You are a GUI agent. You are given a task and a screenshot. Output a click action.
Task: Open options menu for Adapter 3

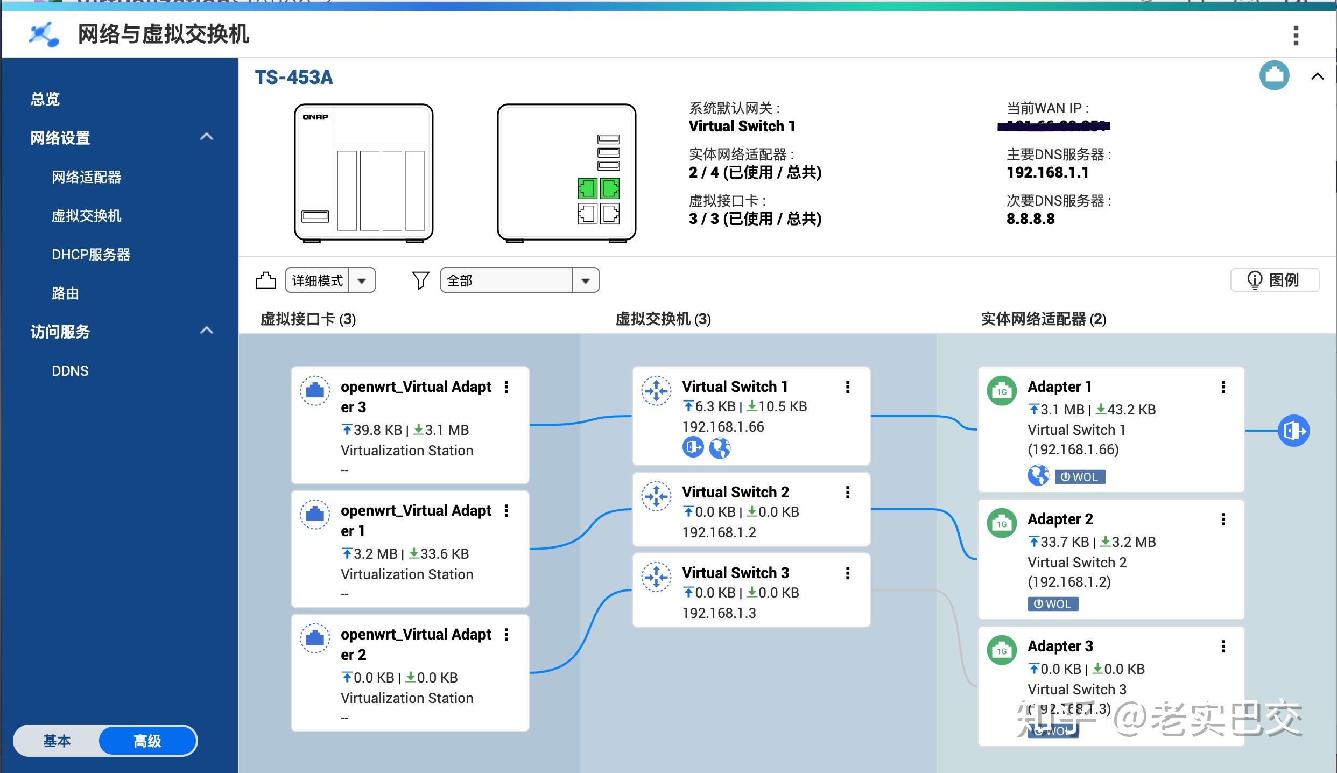(x=1223, y=646)
